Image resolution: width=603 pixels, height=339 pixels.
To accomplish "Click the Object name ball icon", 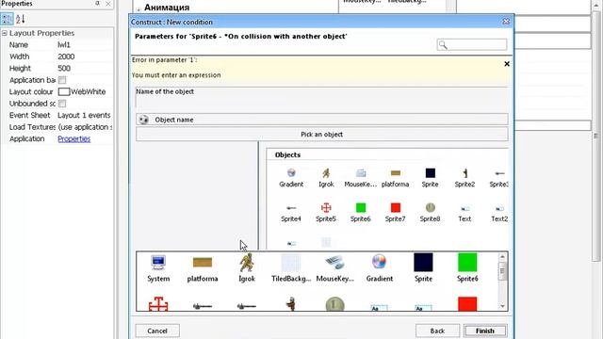I will point(143,120).
